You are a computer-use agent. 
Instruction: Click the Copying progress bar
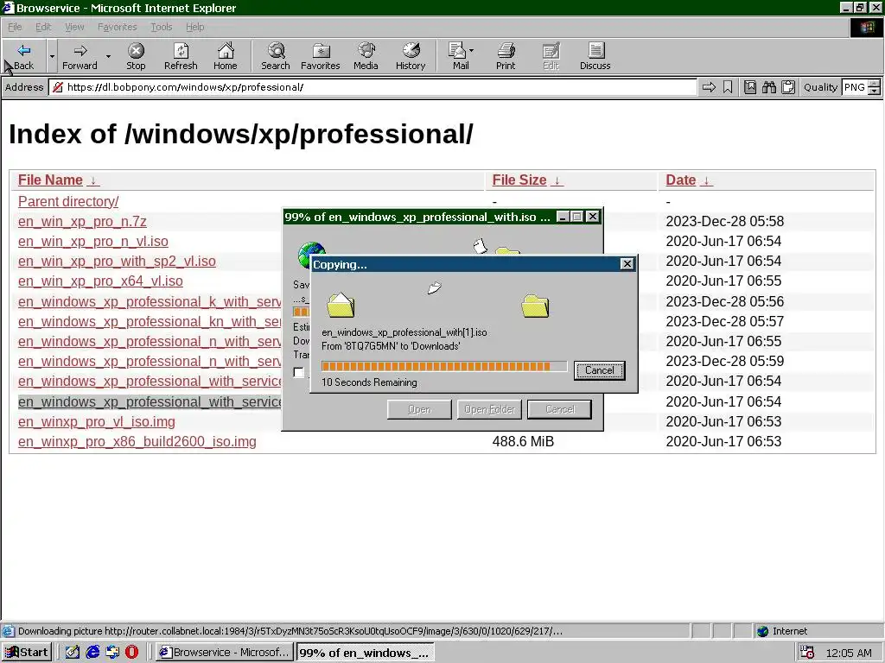444,366
